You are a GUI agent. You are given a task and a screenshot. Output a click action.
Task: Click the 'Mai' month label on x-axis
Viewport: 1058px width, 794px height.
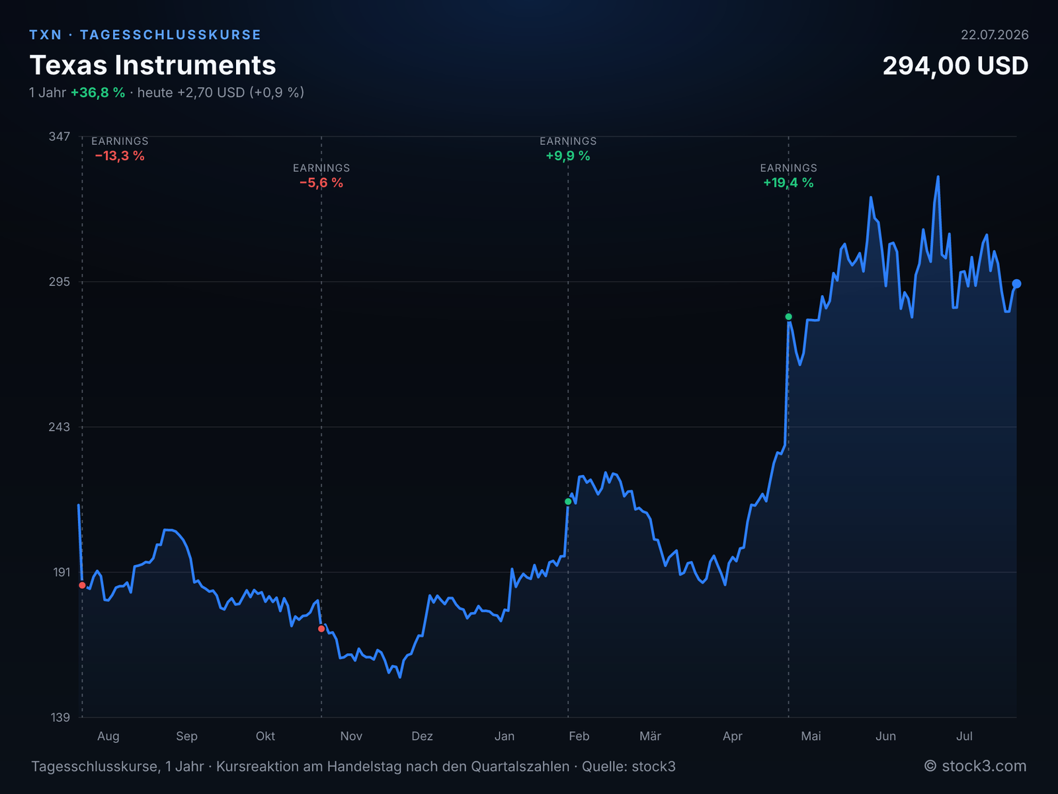click(x=811, y=736)
